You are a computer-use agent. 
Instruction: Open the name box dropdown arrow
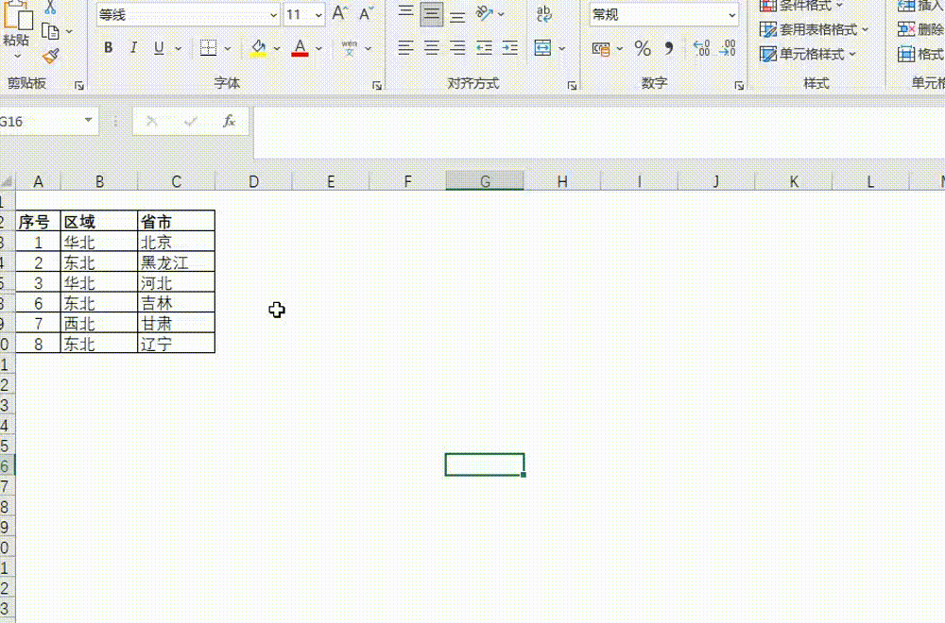89,121
